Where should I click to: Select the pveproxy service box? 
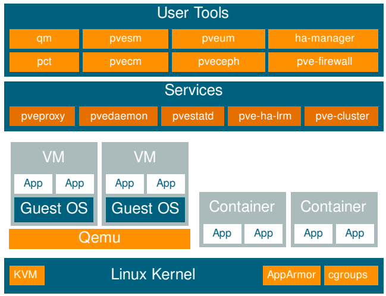click(x=42, y=116)
